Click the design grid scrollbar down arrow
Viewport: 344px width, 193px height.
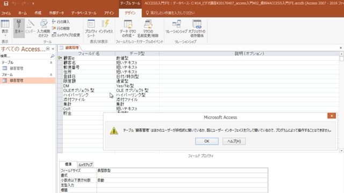pos(341,151)
